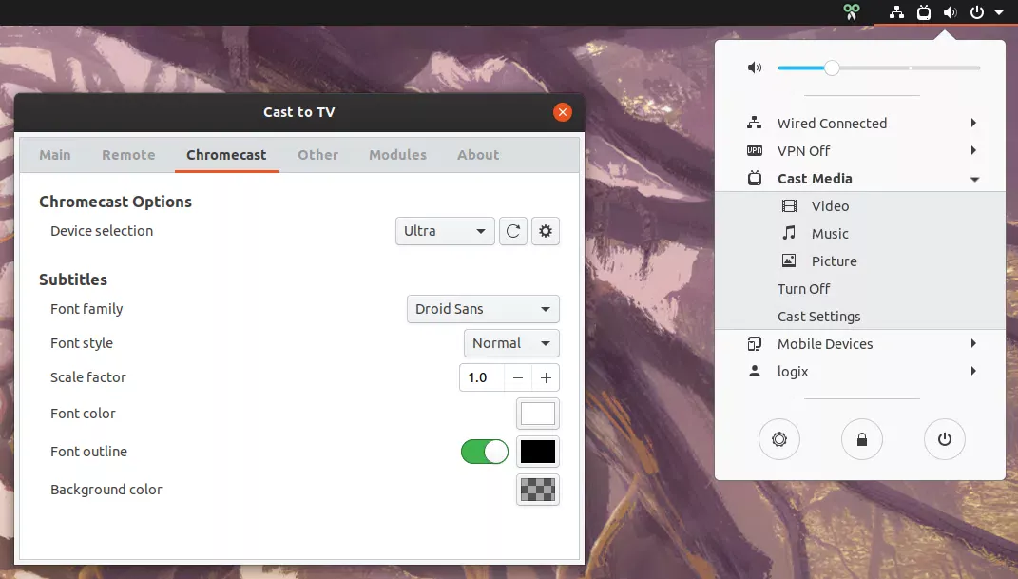Open the Device selection dropdown
Viewport: 1018px width, 579px height.
click(x=445, y=231)
